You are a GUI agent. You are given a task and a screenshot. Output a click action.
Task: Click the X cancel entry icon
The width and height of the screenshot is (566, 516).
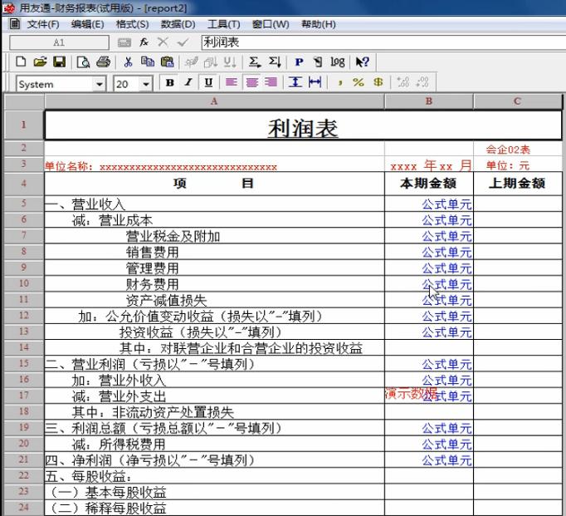pyautogui.click(x=163, y=42)
